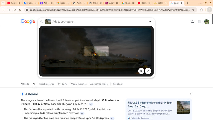Image resolution: width=213 pixels, height=120 pixels.
Task: Open AI Overview more options
Action: pos(191,94)
